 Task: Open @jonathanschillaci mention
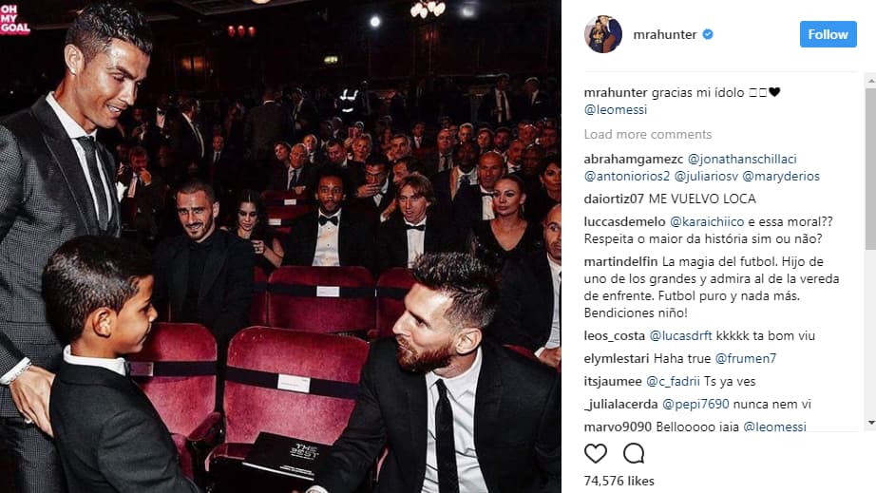[742, 160]
